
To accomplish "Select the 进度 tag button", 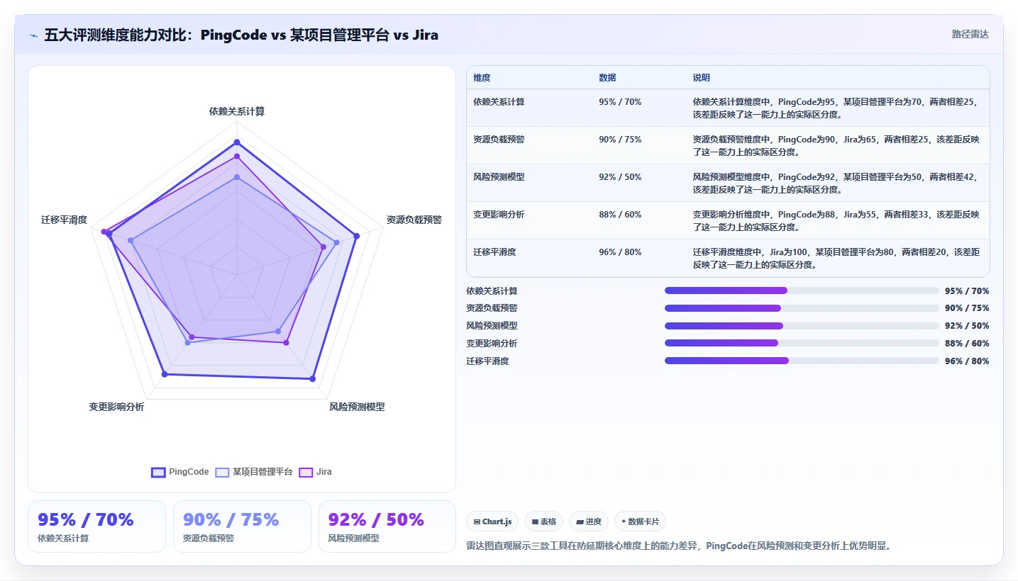I will click(x=589, y=521).
